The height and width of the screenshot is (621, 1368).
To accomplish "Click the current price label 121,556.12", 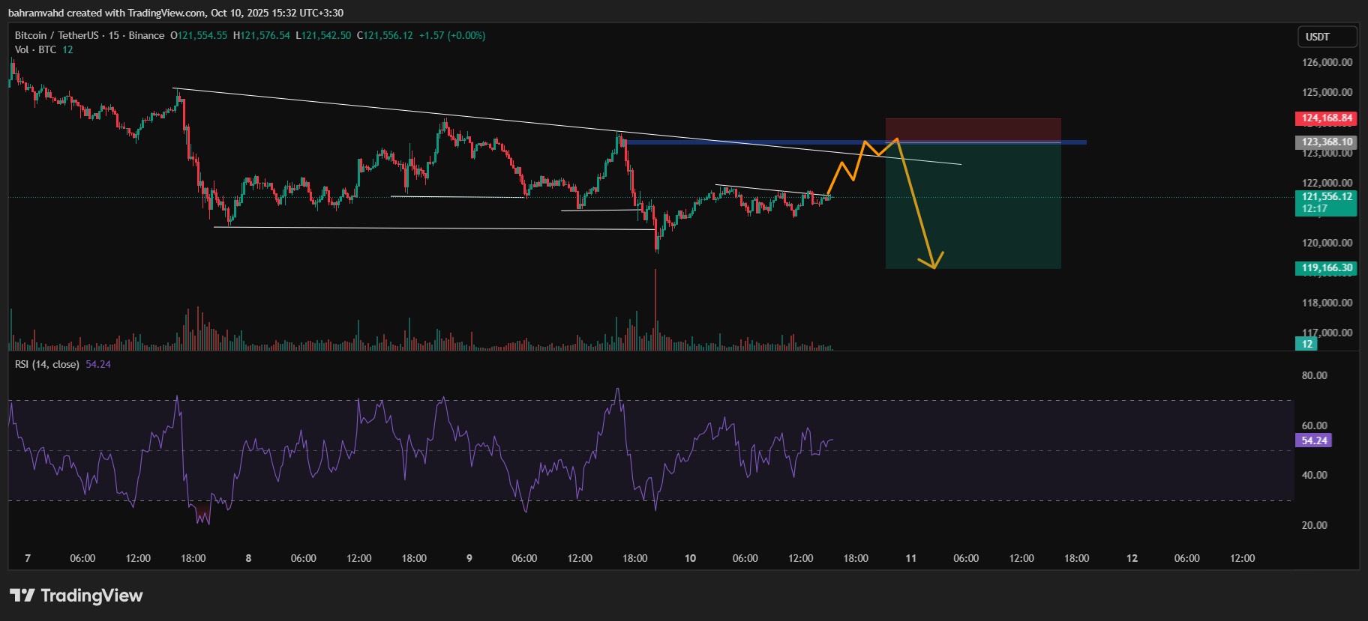I will (x=1326, y=197).
